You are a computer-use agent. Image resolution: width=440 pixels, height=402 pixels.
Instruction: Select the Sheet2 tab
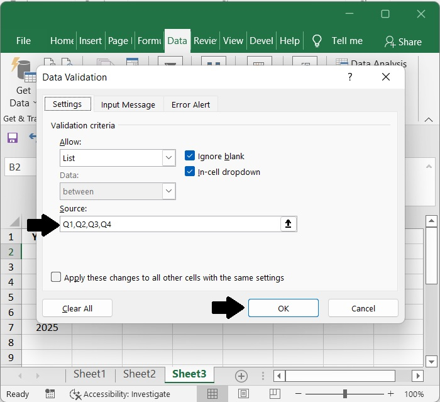140,374
